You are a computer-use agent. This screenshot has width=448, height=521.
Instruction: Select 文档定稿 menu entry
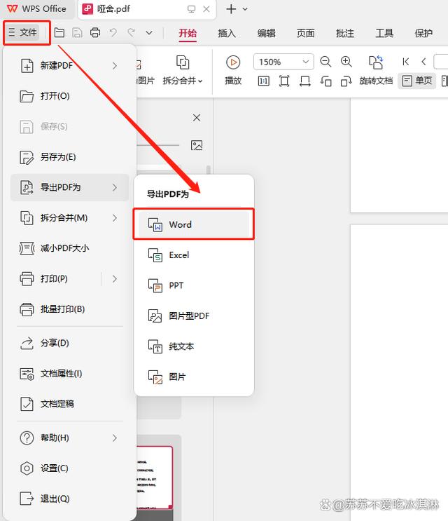69,404
